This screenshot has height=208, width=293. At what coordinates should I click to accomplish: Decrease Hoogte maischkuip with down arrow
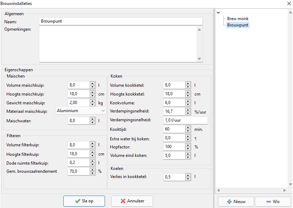tap(92, 96)
